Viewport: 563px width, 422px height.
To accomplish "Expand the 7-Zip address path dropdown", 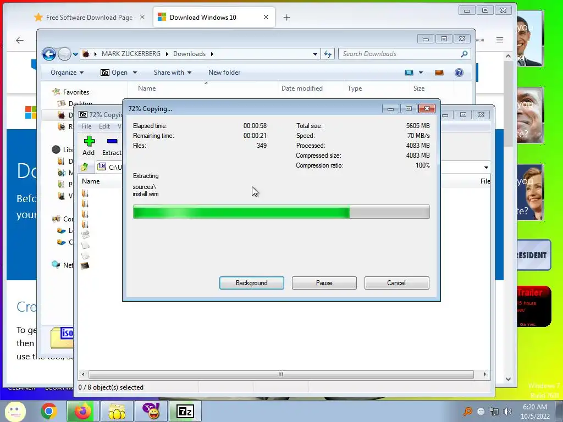I will point(486,167).
